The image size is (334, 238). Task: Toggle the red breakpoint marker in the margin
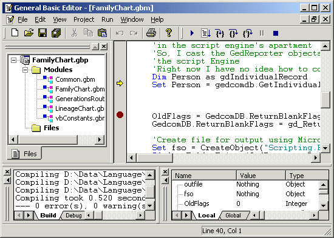(120, 114)
